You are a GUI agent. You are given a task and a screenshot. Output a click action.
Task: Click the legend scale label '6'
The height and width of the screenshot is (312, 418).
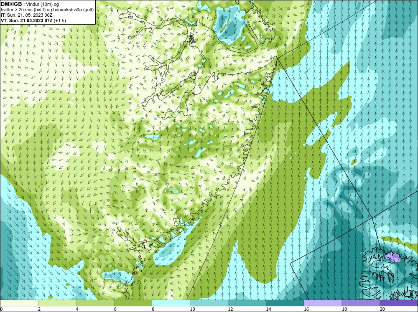pos(115,309)
